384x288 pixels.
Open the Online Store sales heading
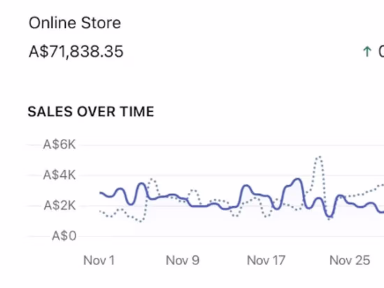75,23
